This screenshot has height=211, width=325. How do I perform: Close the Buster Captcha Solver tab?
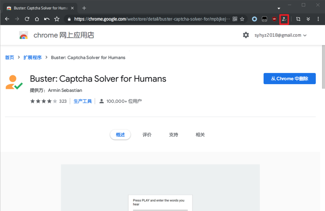point(72,8)
